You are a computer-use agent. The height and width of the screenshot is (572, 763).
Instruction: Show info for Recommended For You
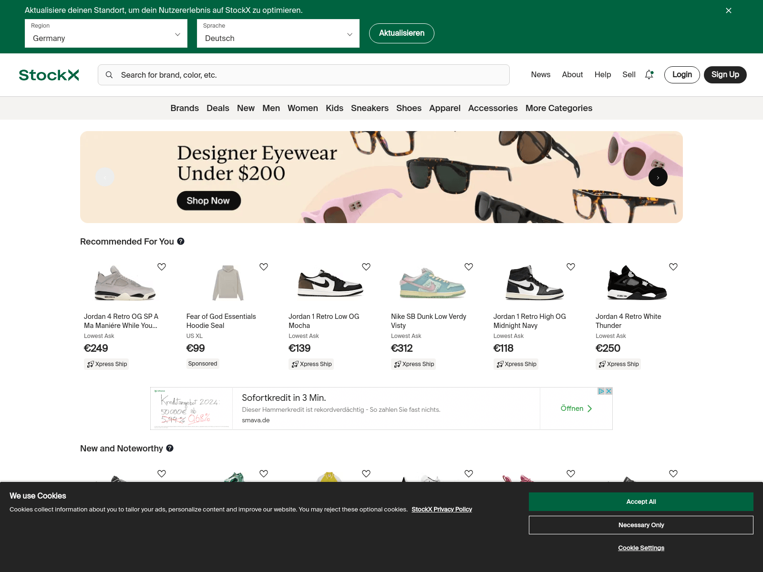coord(181,241)
